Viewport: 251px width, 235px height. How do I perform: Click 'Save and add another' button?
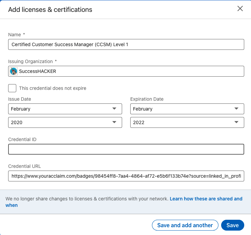[x=185, y=225]
